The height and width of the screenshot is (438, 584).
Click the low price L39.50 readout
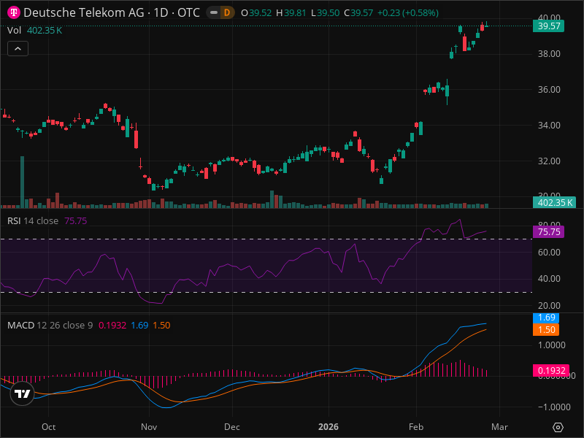click(325, 12)
